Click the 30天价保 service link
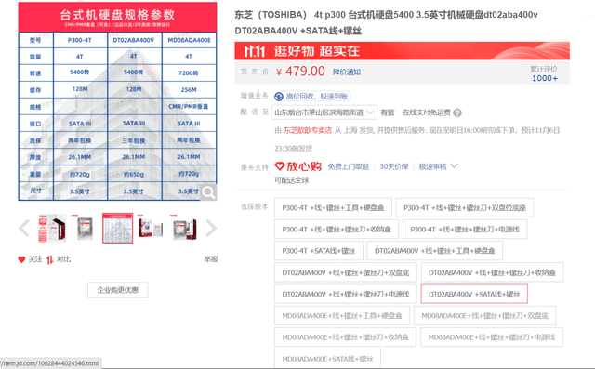Screen dimensions: 595x369 [394, 167]
